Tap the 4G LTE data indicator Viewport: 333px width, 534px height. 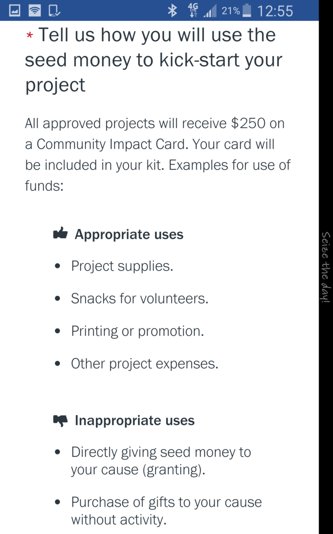[193, 10]
